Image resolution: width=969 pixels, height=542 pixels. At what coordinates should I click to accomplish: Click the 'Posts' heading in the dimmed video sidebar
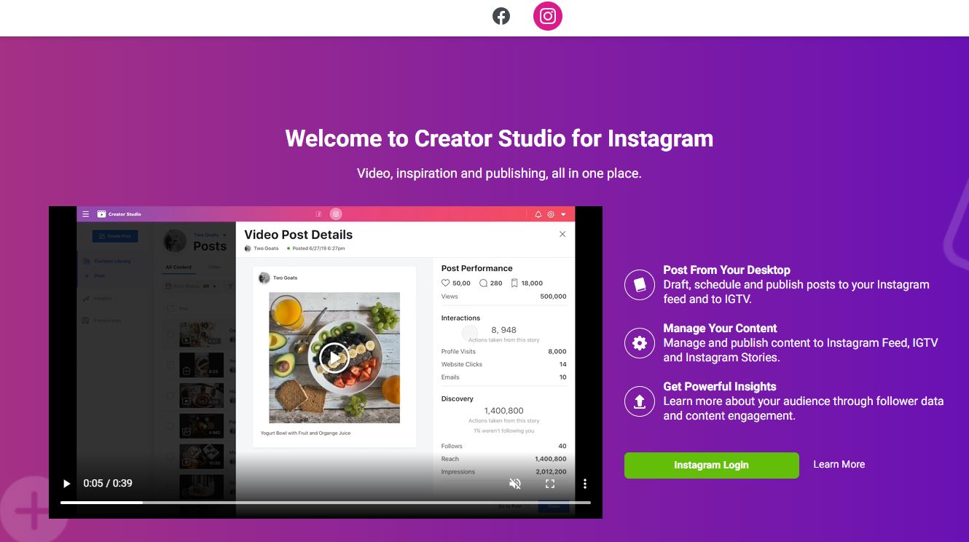[x=210, y=246]
